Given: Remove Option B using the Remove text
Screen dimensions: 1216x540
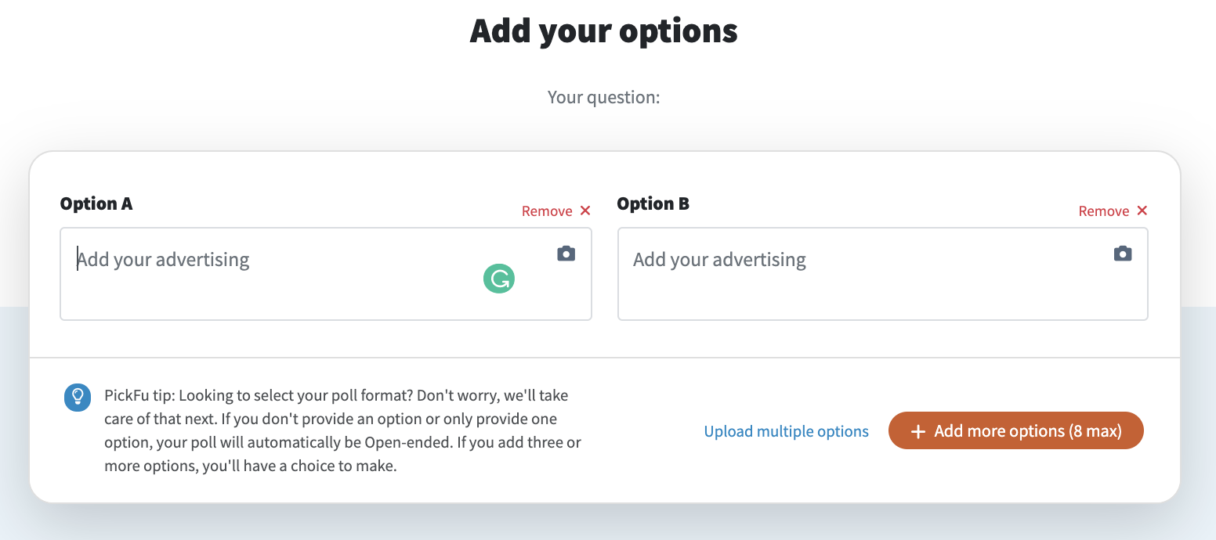Looking at the screenshot, I should point(1104,211).
